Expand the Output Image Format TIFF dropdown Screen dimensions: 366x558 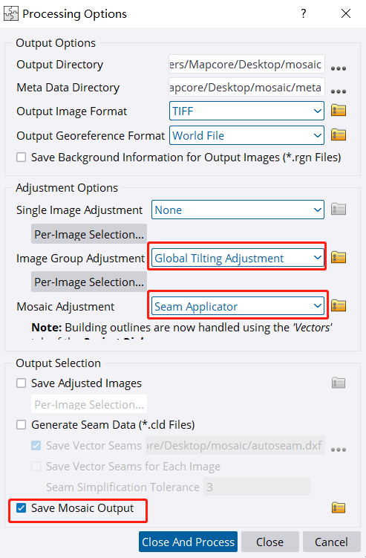click(x=246, y=111)
